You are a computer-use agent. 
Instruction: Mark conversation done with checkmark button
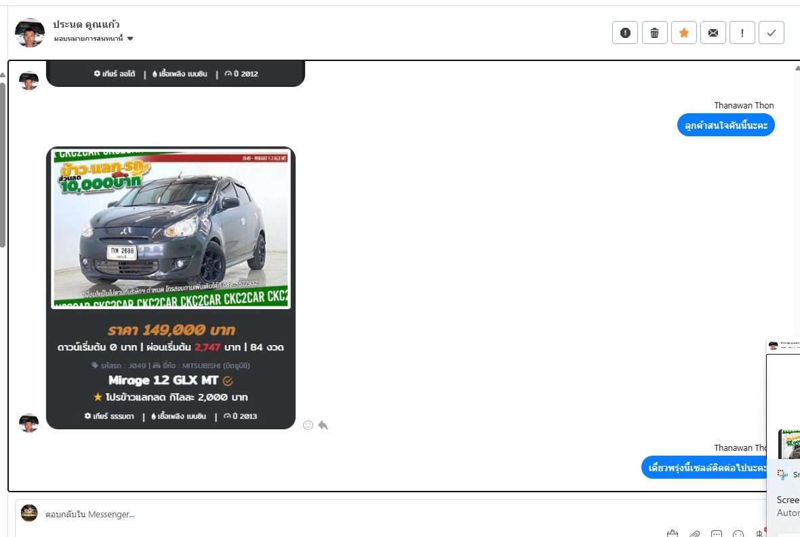point(772,33)
